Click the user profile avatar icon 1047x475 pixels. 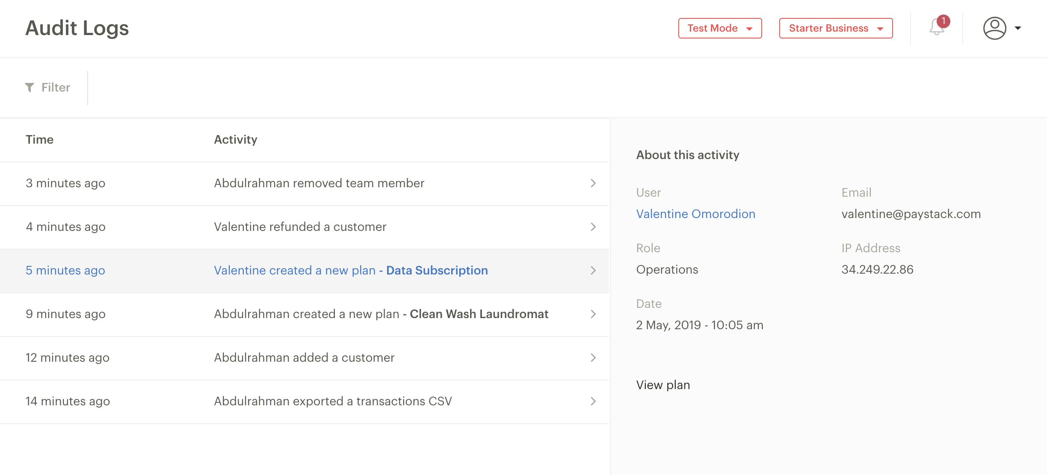coord(994,28)
